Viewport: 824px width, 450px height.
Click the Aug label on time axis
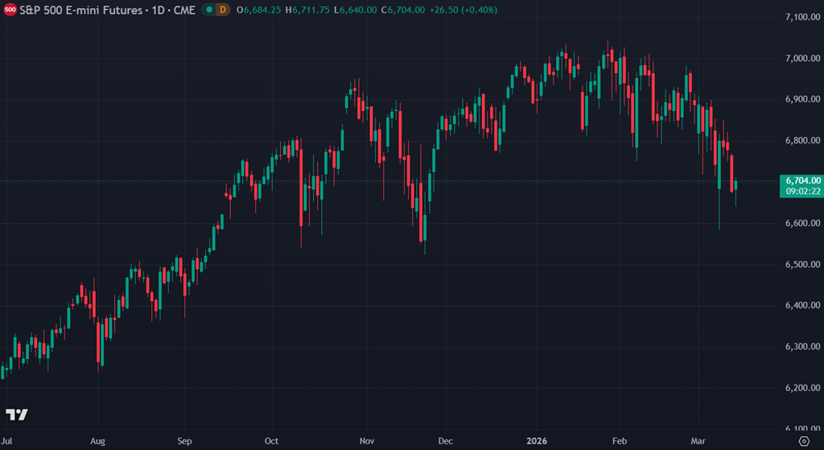tap(97, 441)
